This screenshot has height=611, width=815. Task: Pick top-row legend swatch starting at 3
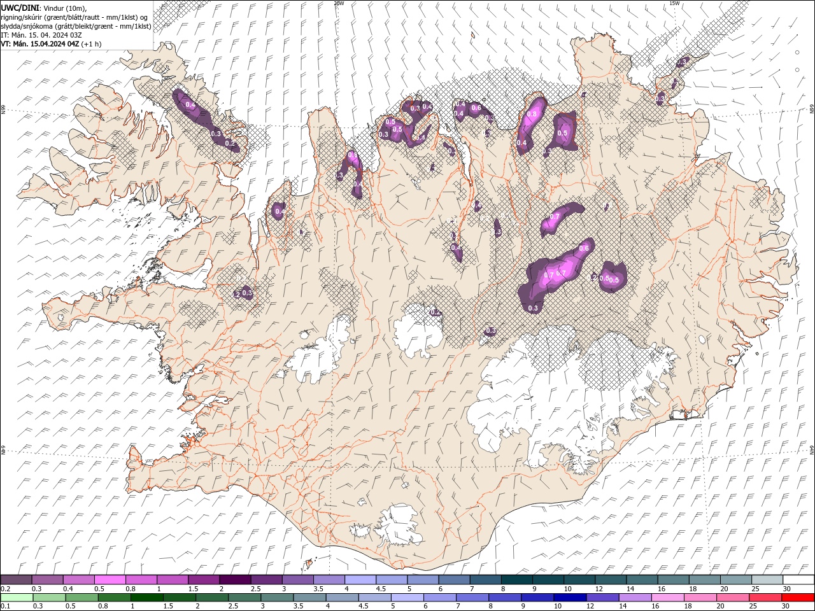tap(297, 580)
